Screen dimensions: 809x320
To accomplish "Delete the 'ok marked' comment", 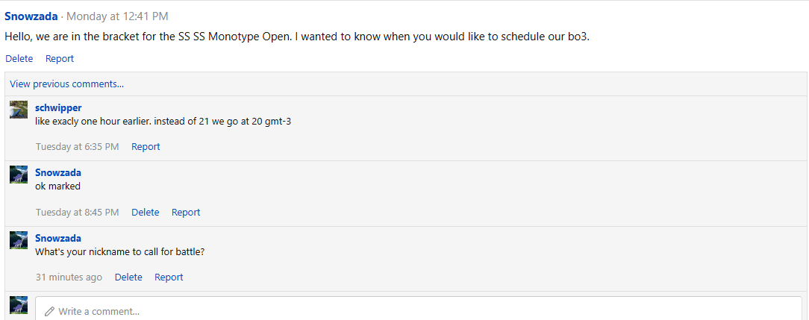I will 146,213.
